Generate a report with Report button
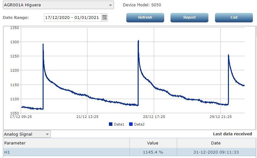 click(189, 17)
